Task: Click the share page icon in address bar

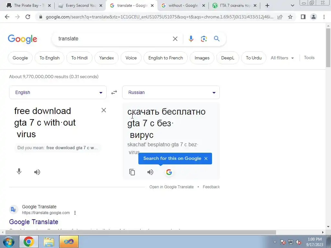Action: coord(280,17)
